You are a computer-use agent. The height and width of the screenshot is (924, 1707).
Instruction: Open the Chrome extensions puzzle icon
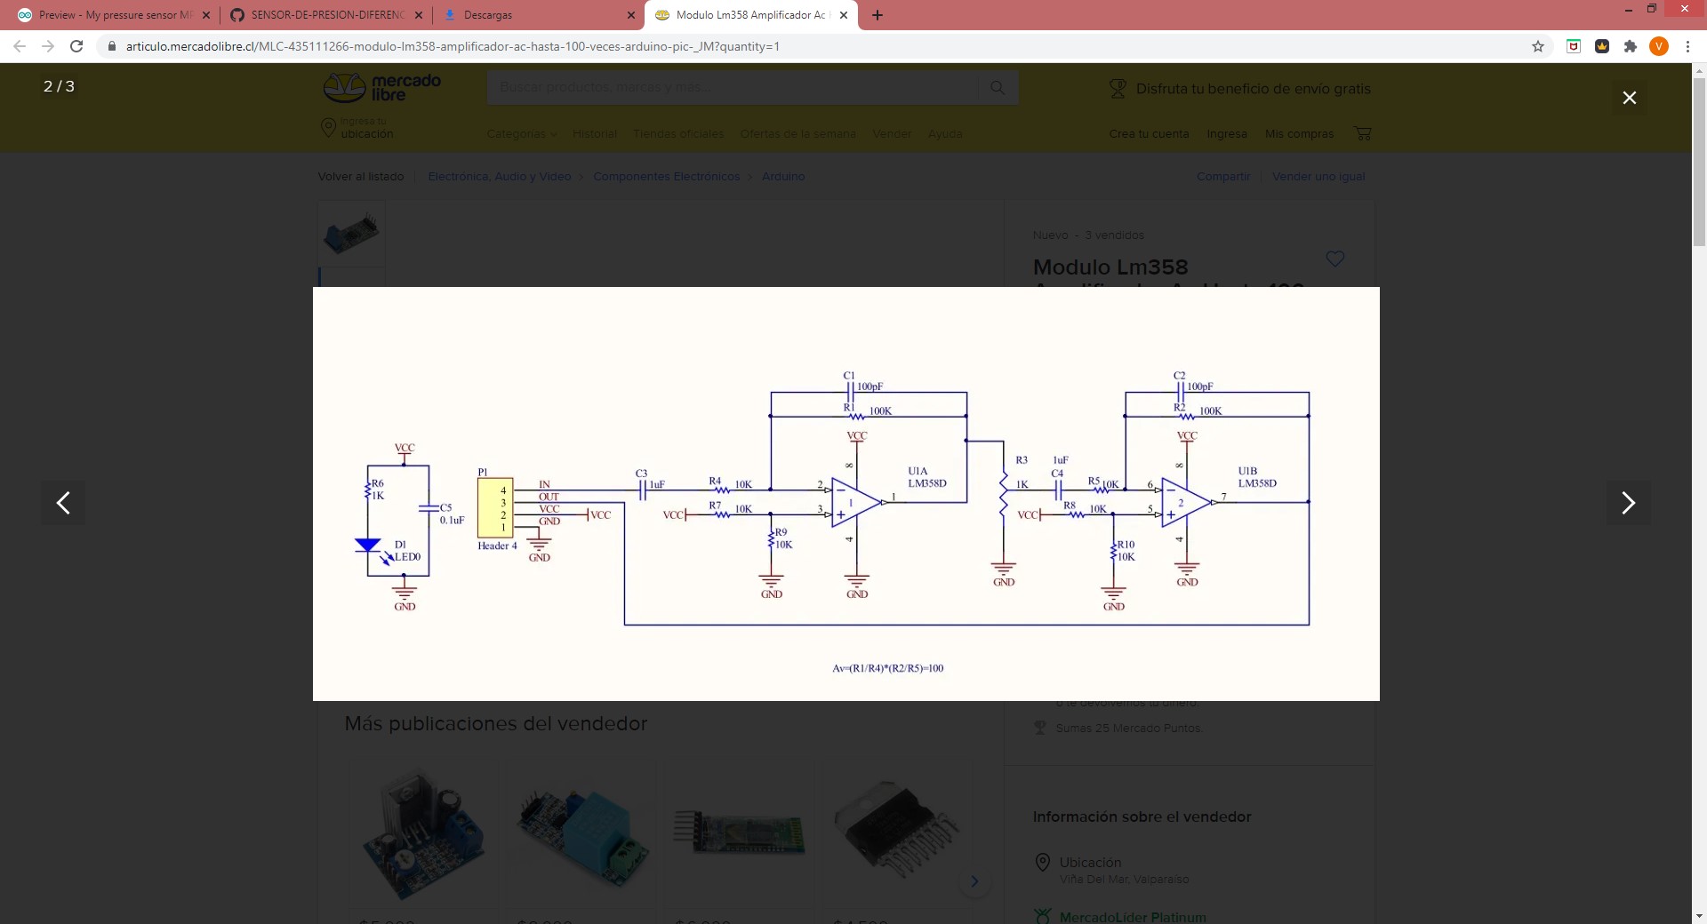tap(1631, 46)
